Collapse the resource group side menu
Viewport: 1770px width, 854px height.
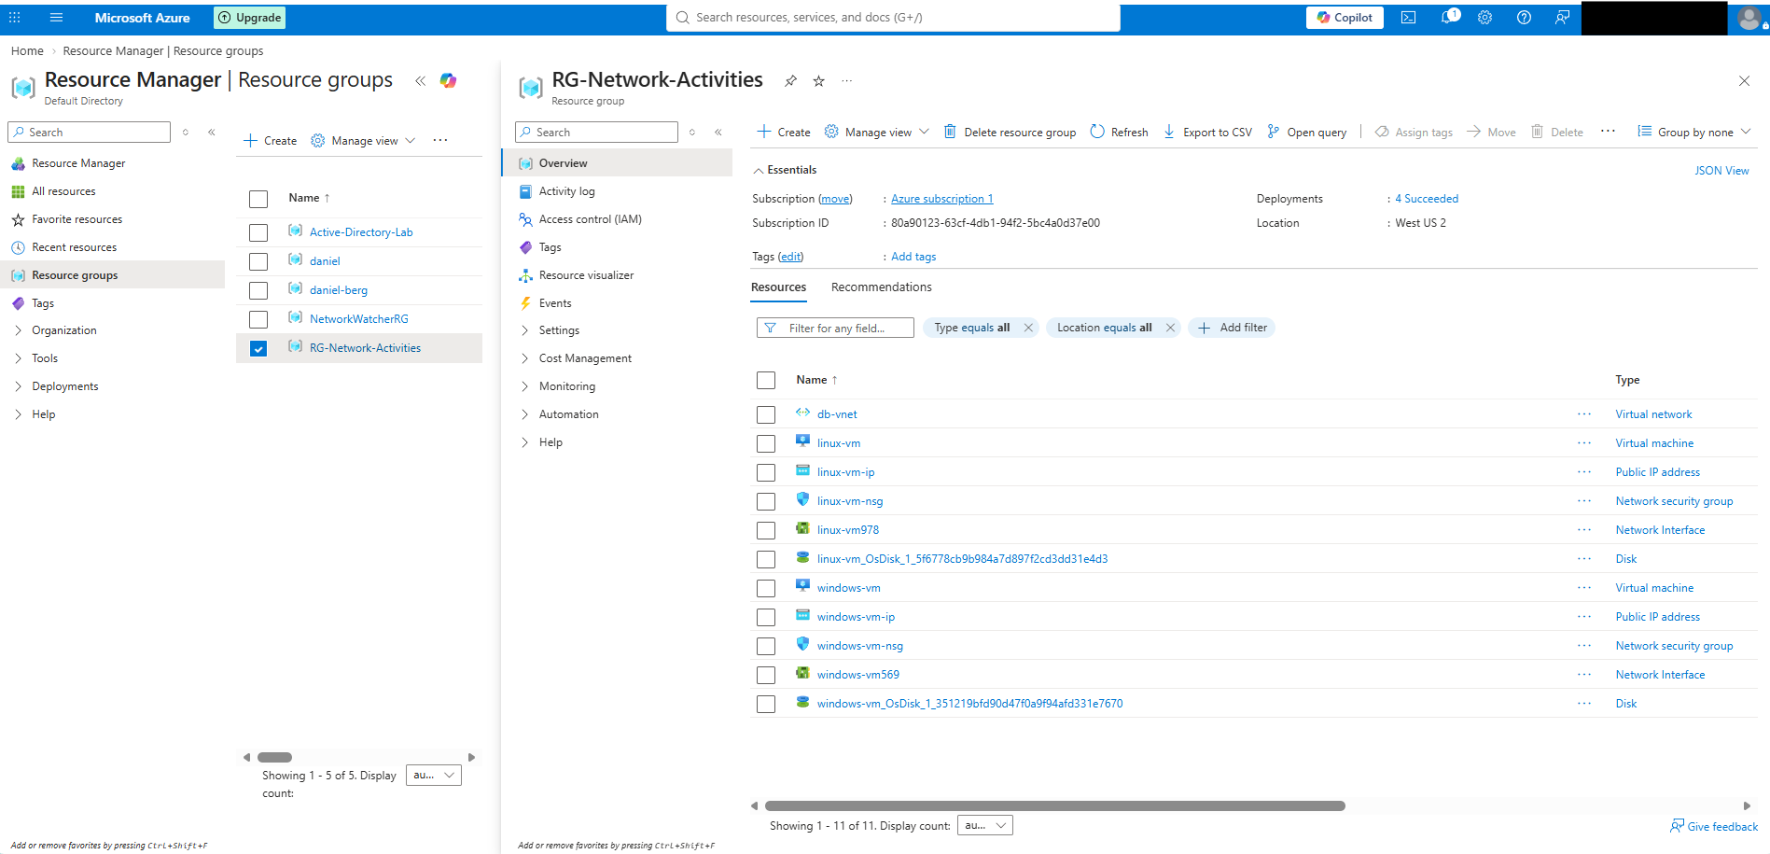coord(718,132)
